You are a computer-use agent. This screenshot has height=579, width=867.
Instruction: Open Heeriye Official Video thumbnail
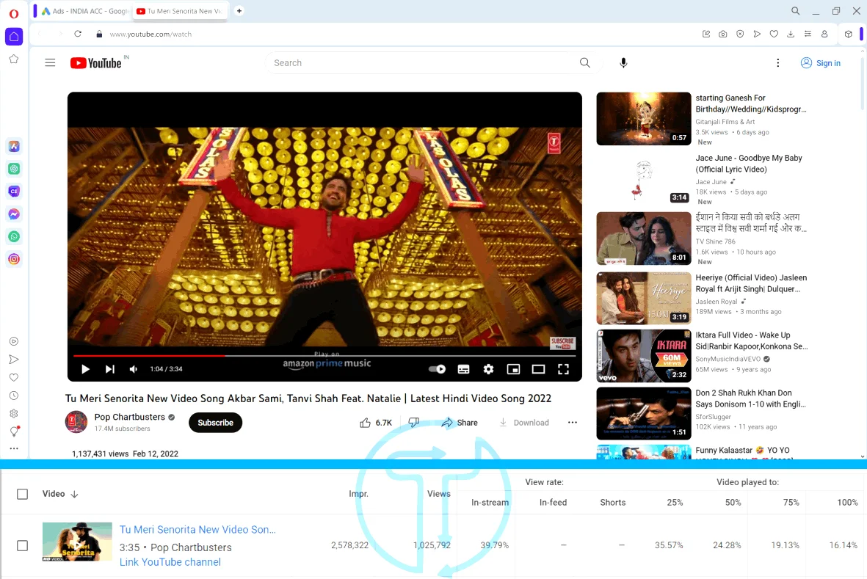point(644,299)
